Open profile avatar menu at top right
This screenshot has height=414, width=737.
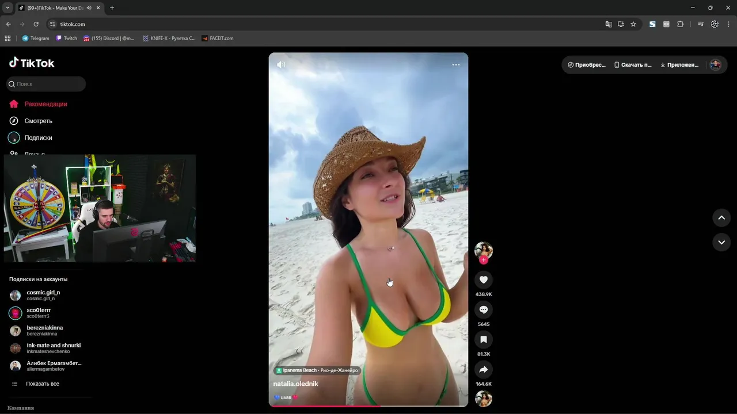click(716, 65)
